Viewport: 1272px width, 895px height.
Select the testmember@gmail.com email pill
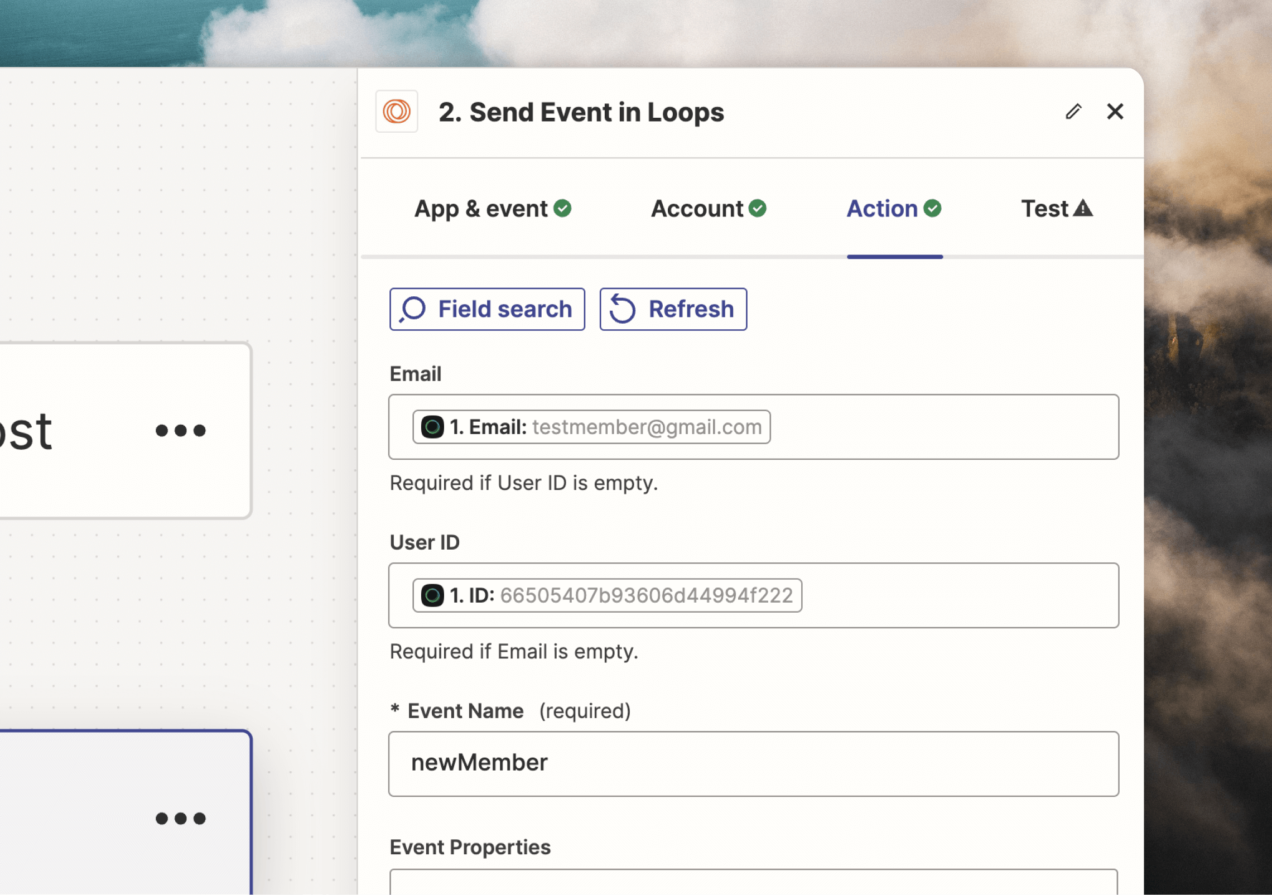591,427
